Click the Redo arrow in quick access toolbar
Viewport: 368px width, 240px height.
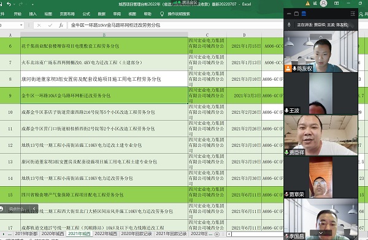(x=21, y=4)
